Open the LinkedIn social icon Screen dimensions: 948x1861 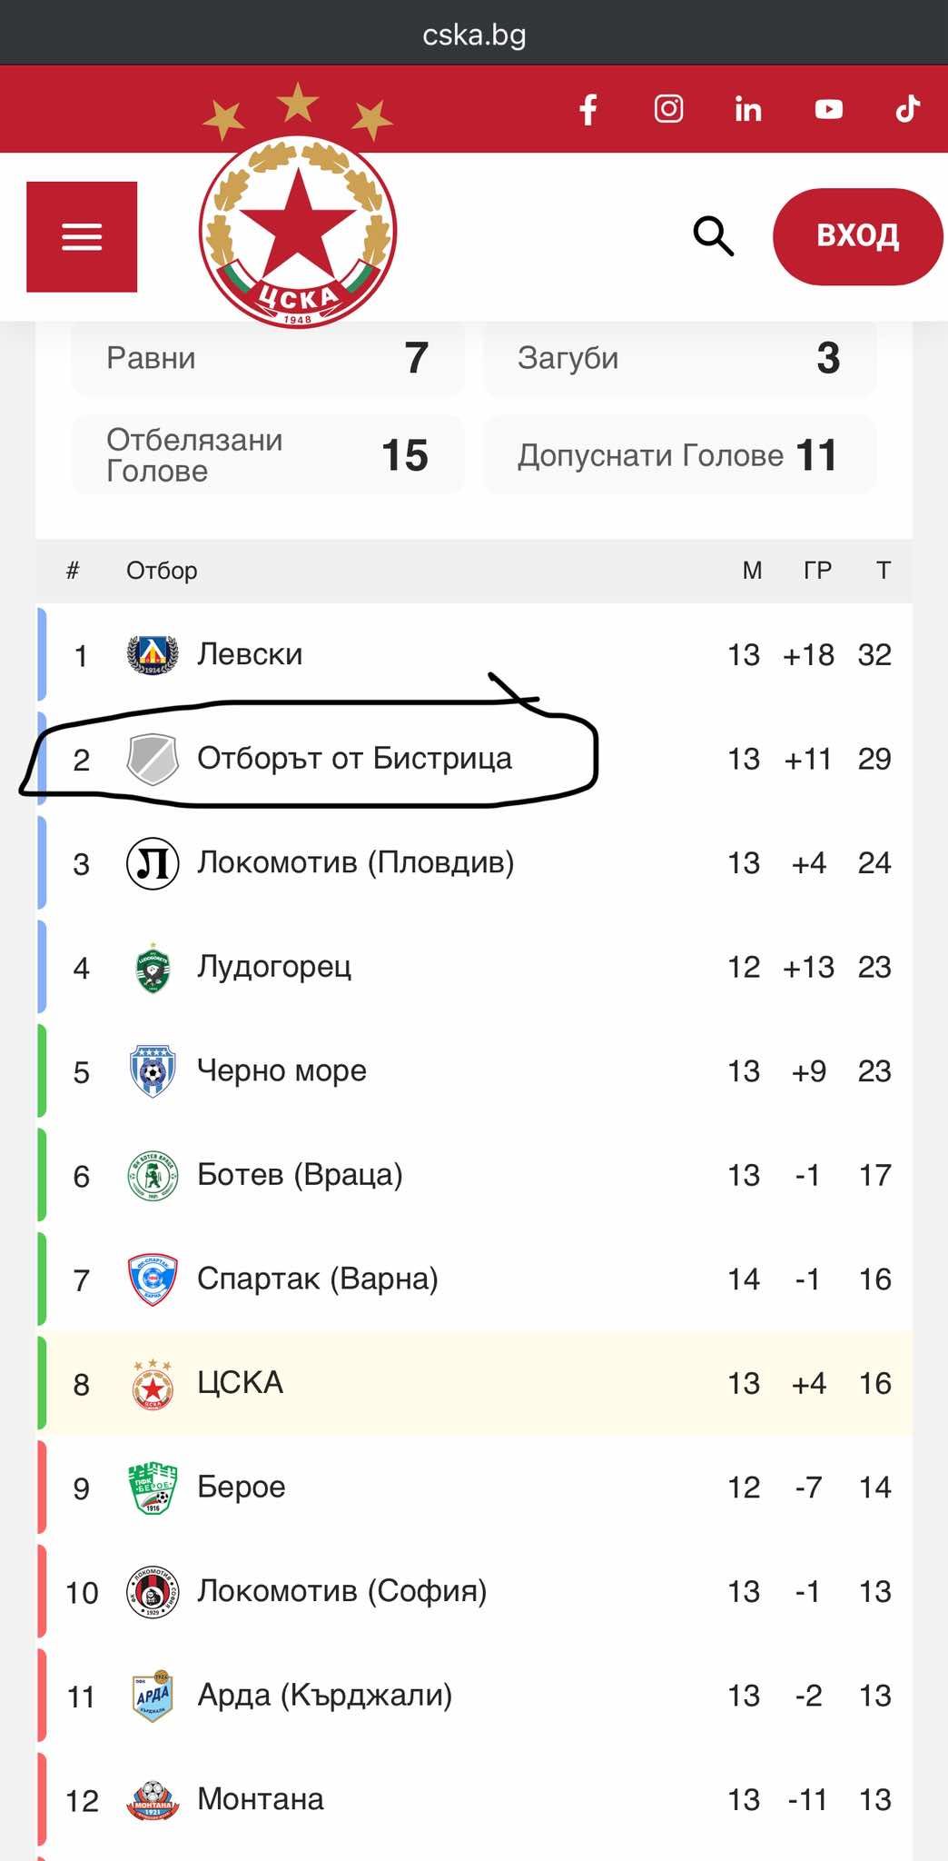pyautogui.click(x=748, y=110)
